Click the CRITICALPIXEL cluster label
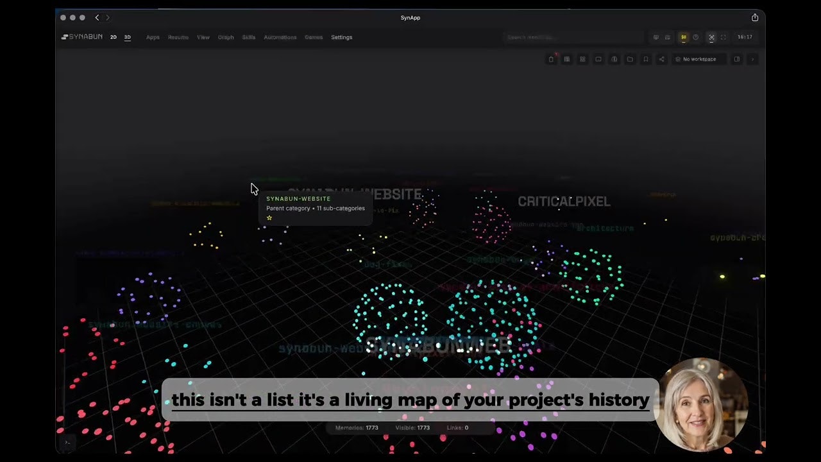The image size is (821, 462). [564, 201]
